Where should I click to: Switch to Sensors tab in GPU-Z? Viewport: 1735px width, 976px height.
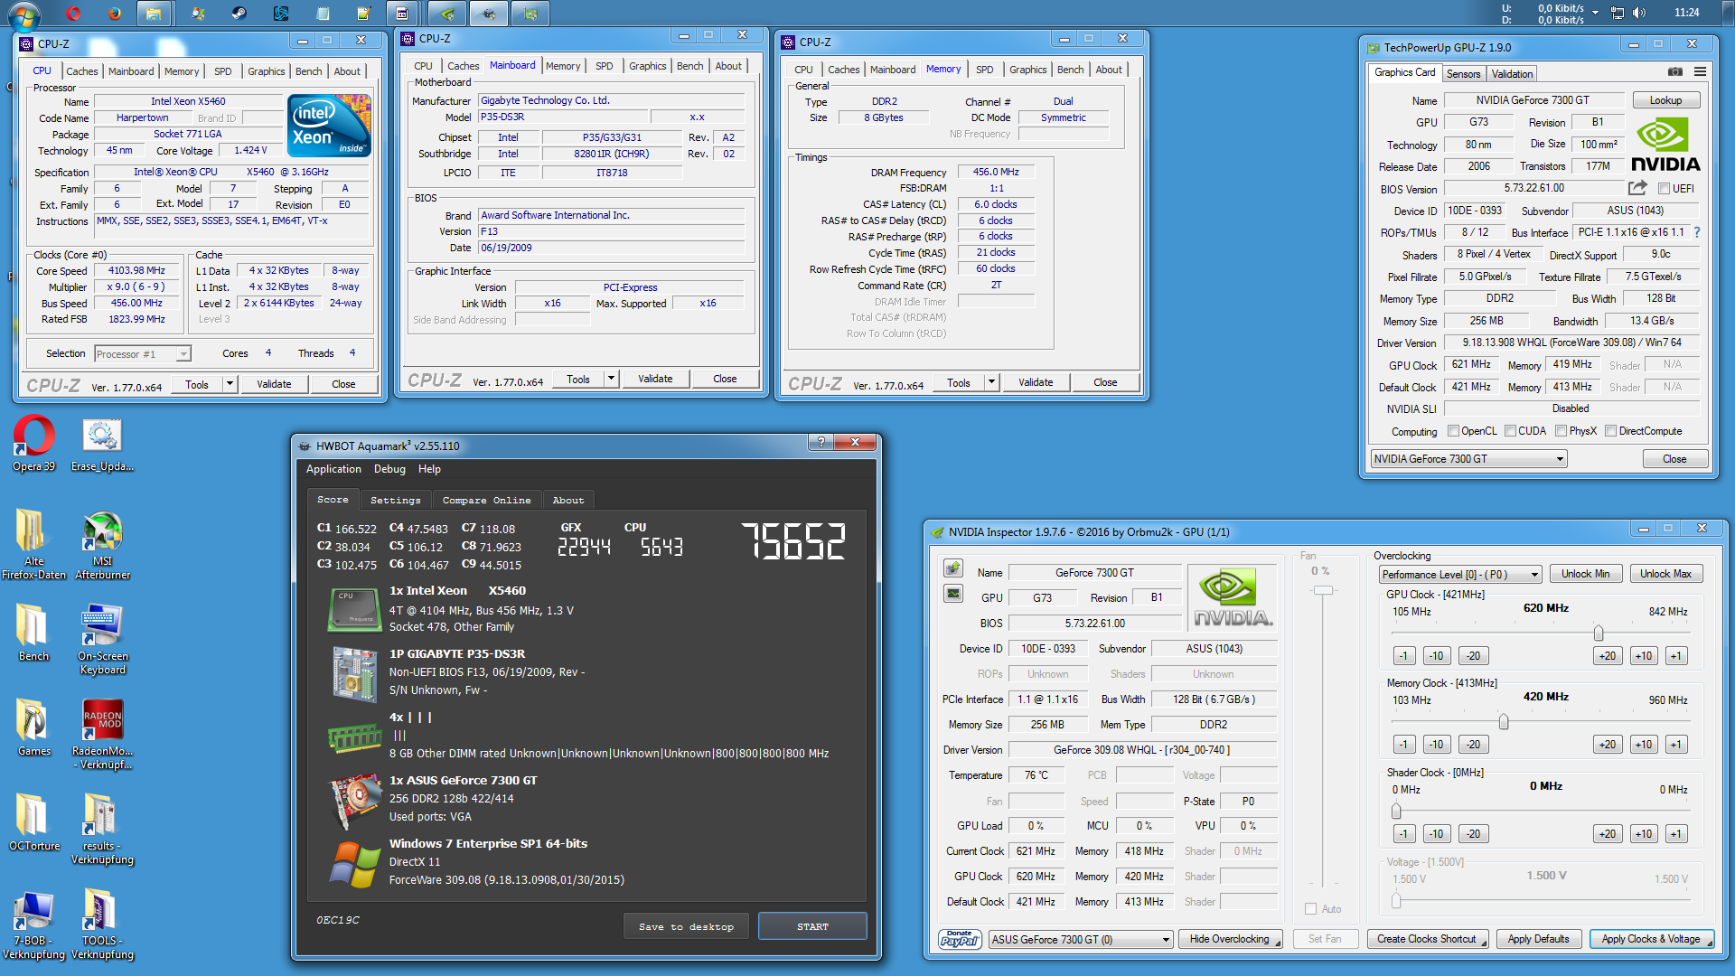coord(1463,74)
